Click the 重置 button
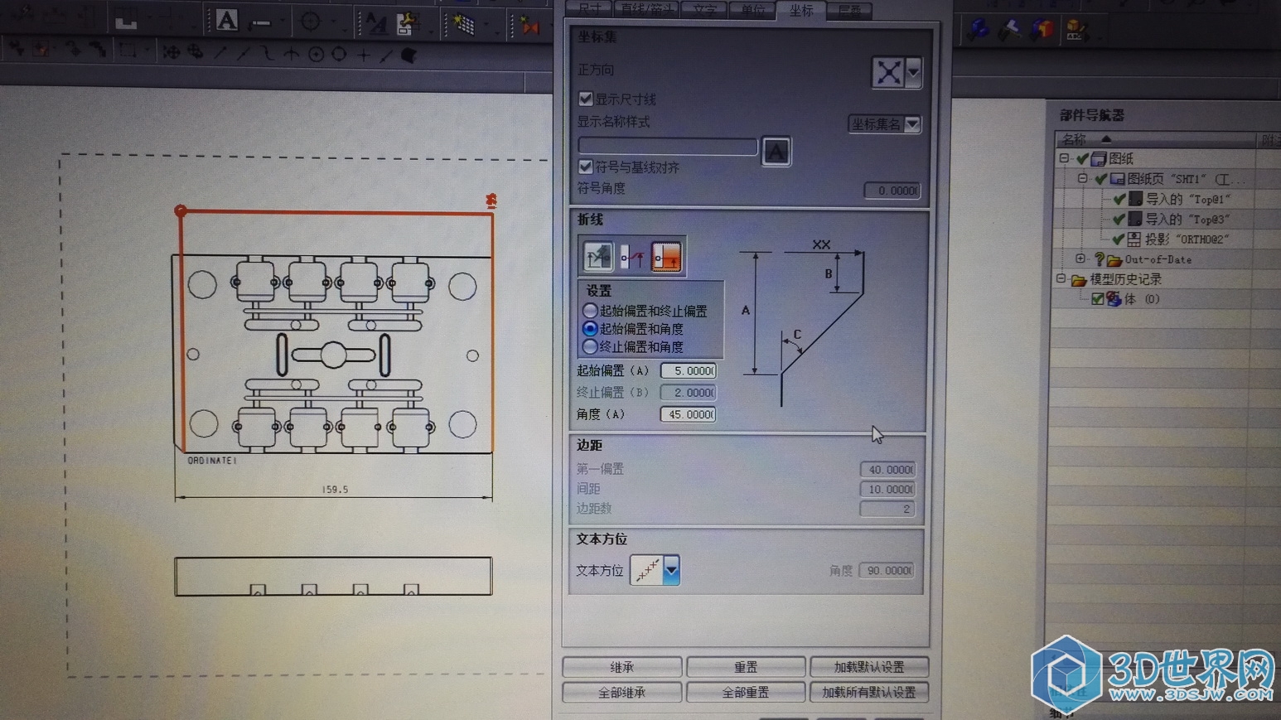The image size is (1281, 720). 746,667
